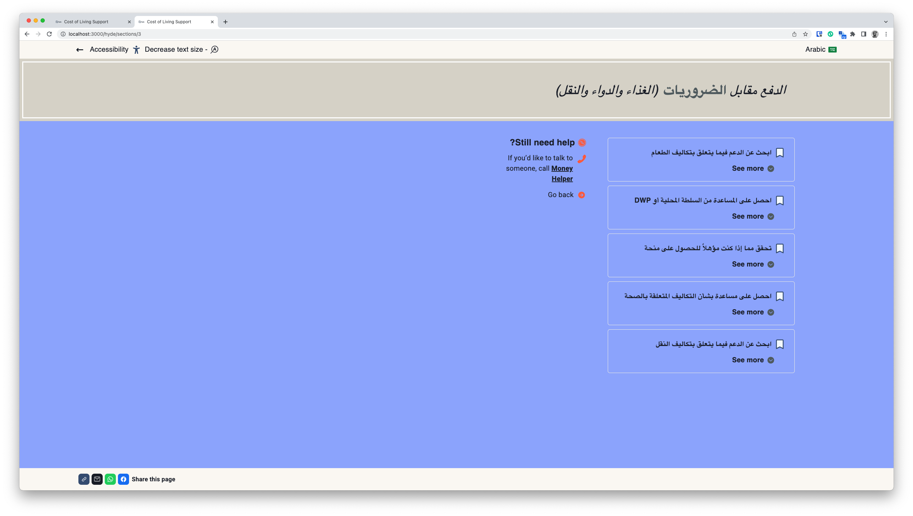
Task: Expand See more on the food costs card
Action: [753, 168]
